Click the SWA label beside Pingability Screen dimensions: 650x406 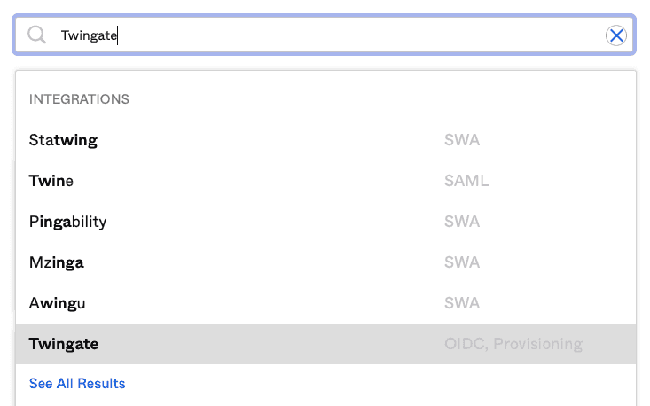462,222
